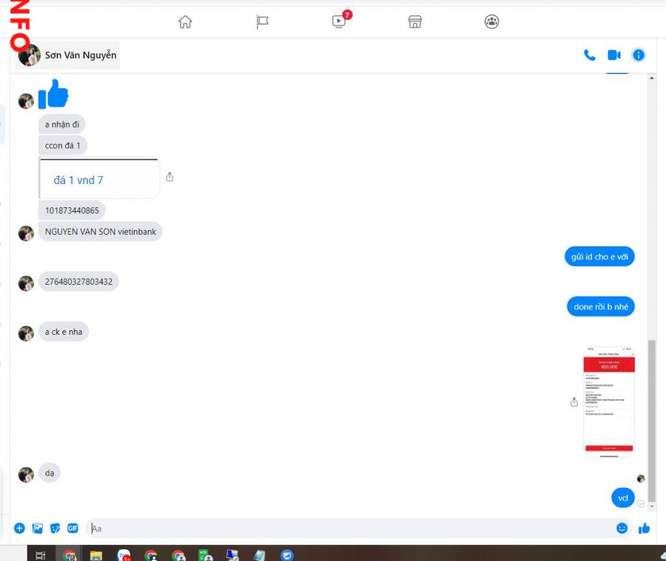Go to Facebook Home tab
Screen dimensions: 666x561
coord(185,22)
